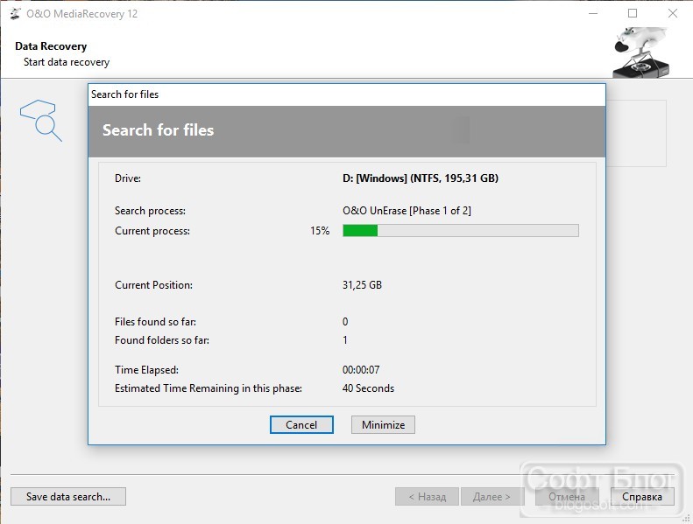Screen dimensions: 693x524
Task: Click the Далее next button
Action: 491,497
